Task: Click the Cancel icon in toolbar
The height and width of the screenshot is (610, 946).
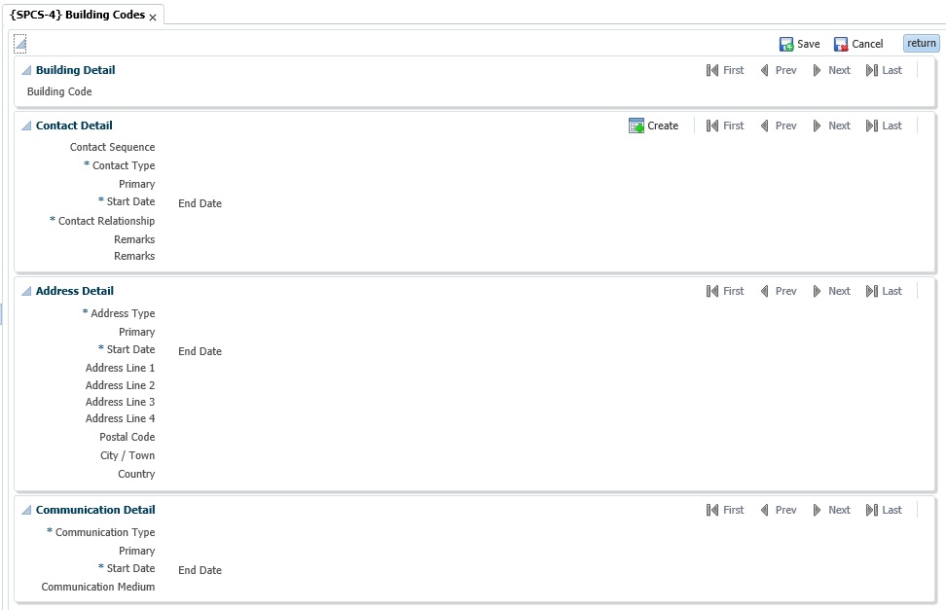Action: [841, 44]
